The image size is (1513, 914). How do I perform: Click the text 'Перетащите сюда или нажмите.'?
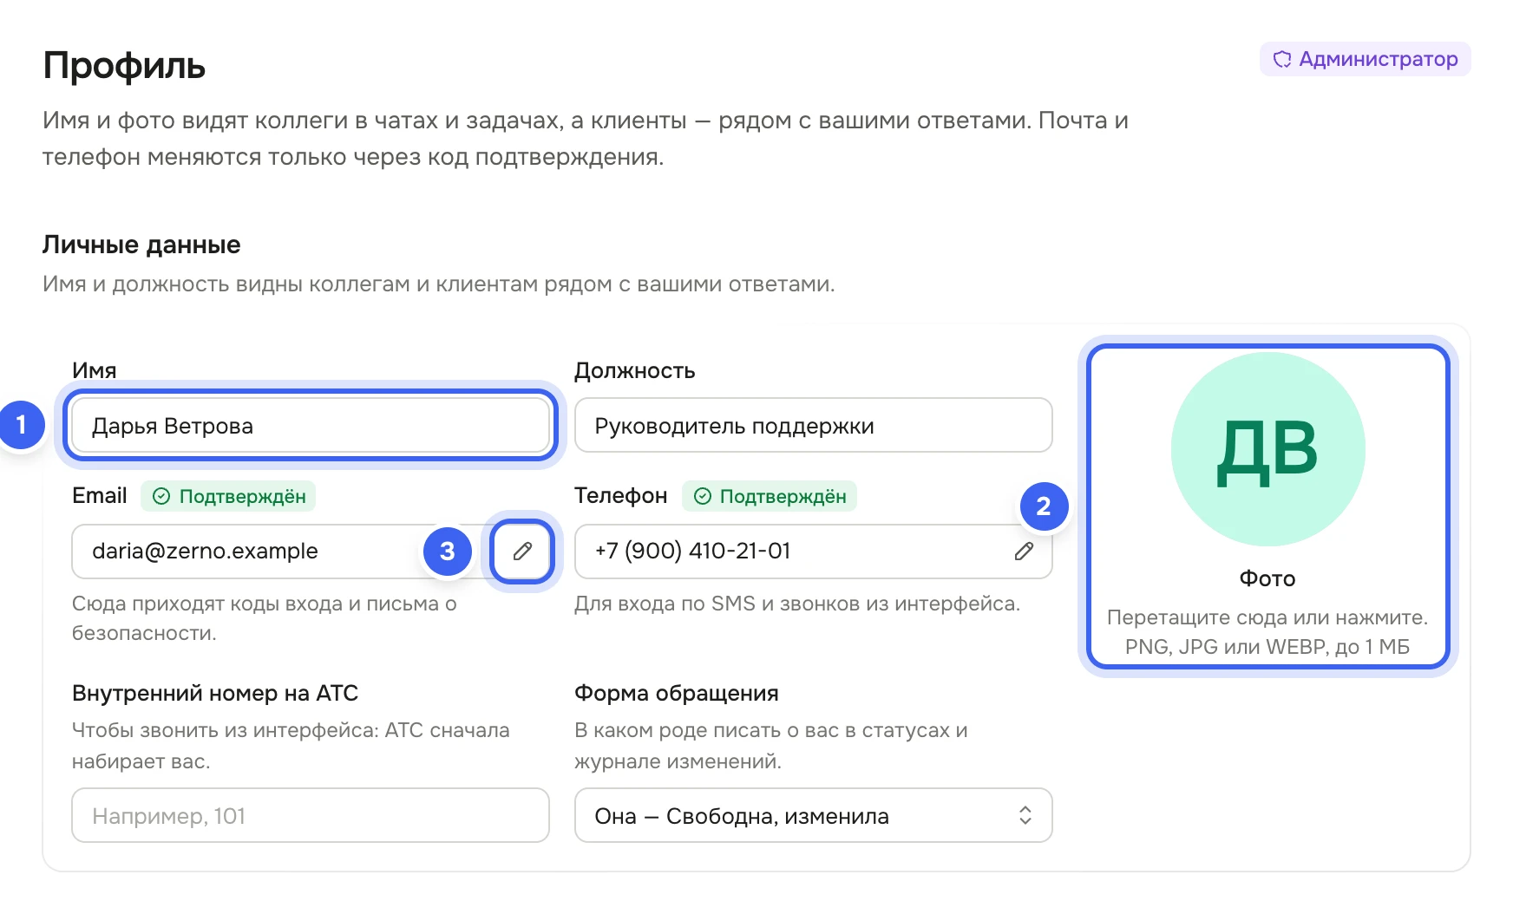[x=1267, y=617]
